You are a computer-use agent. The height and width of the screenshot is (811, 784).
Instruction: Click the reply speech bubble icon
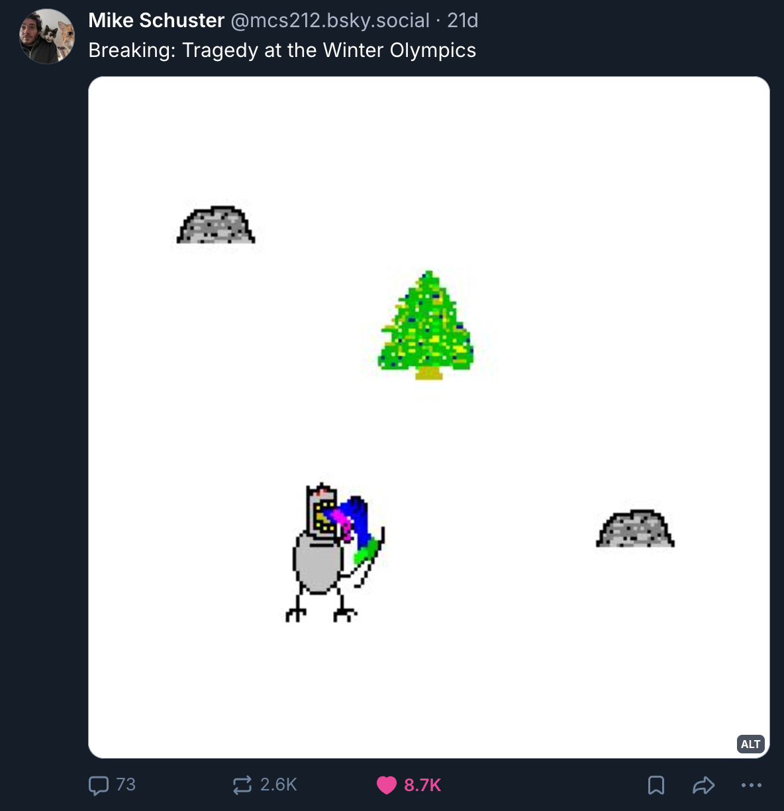click(x=99, y=785)
